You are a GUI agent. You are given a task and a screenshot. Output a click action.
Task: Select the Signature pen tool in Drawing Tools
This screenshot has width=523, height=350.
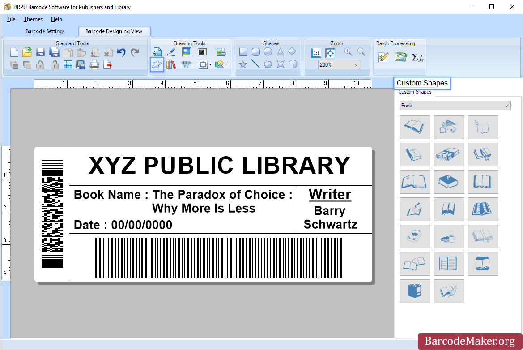pos(171,52)
